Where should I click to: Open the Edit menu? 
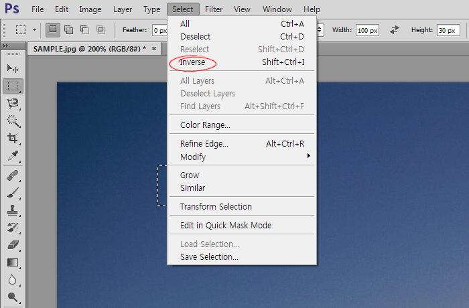tap(62, 9)
